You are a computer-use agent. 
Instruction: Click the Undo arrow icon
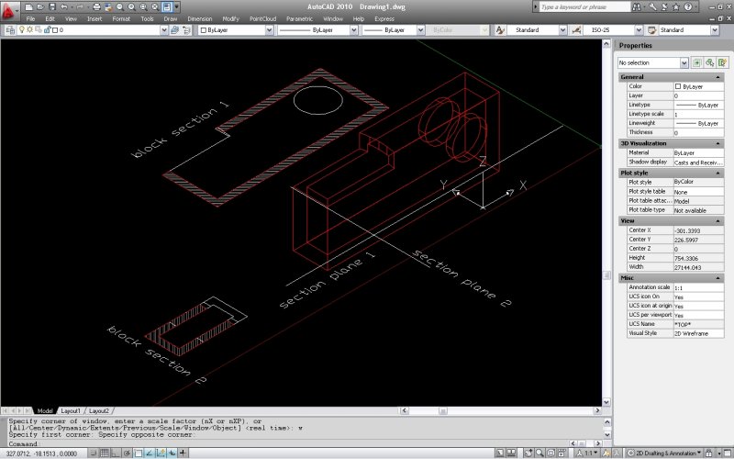click(x=64, y=7)
